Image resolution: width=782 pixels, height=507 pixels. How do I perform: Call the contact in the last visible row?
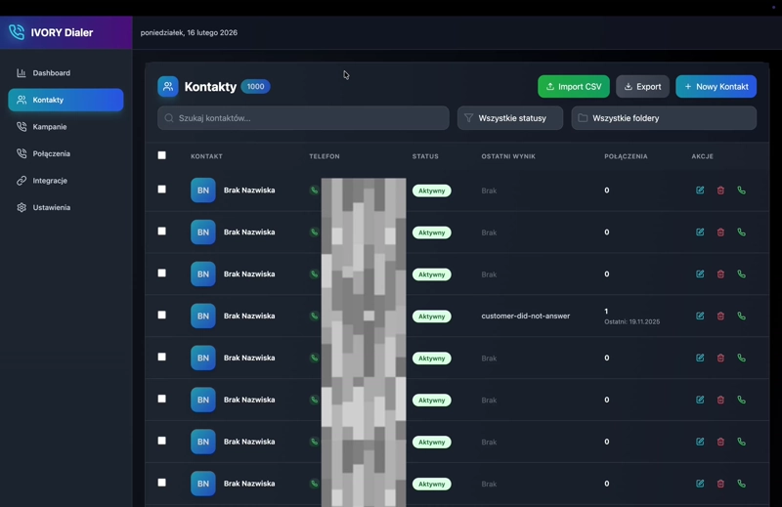tap(741, 484)
